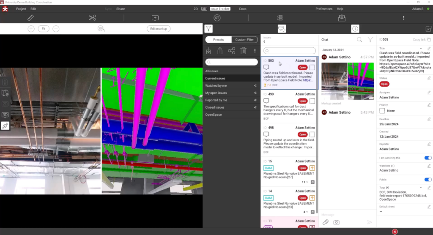Click the camera icon below the message box
This screenshot has height=235, width=433.
pos(337,222)
